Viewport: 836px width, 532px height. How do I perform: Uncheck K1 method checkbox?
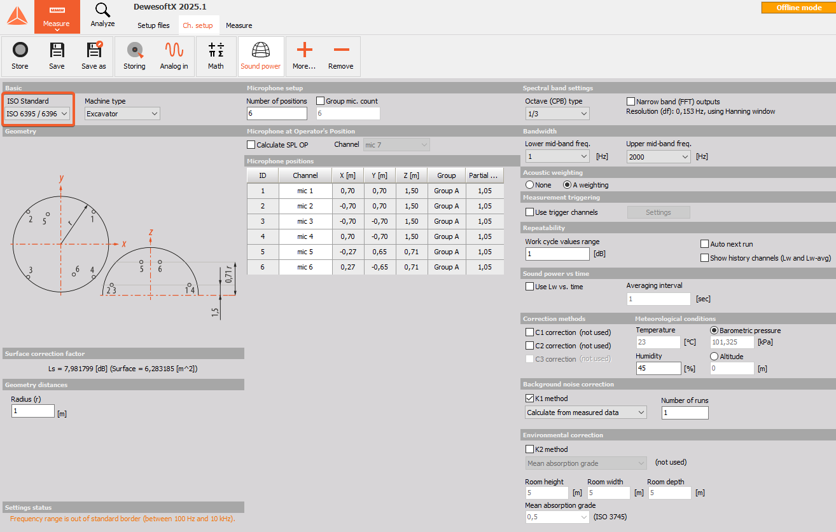(x=529, y=399)
